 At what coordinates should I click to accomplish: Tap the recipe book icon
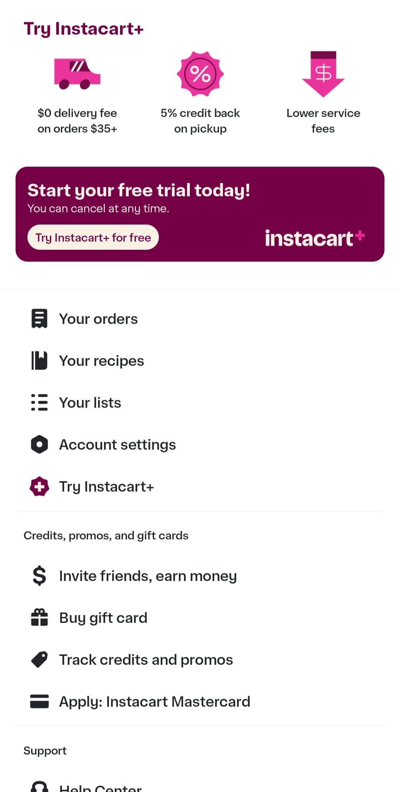pos(39,361)
